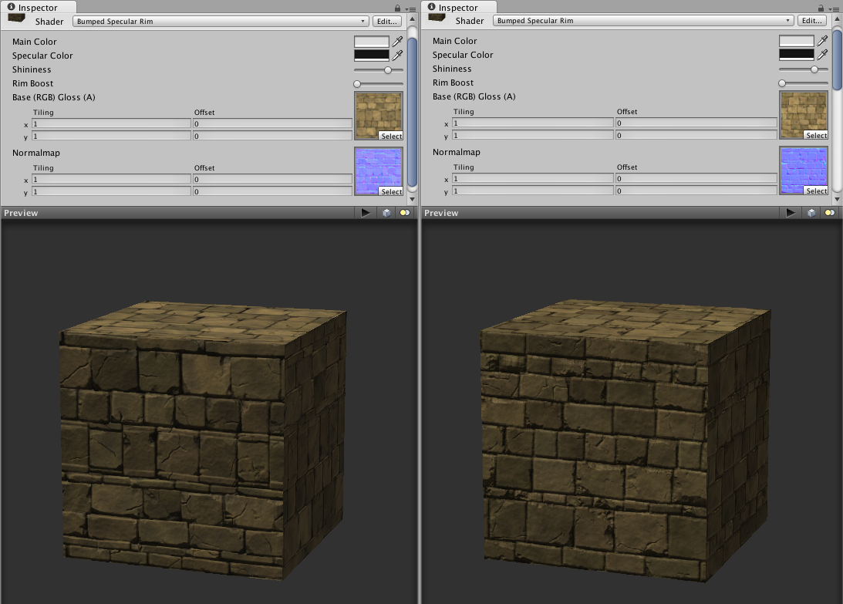Lock the left Inspector panel
Viewport: 843px width, 604px height.
397,8
